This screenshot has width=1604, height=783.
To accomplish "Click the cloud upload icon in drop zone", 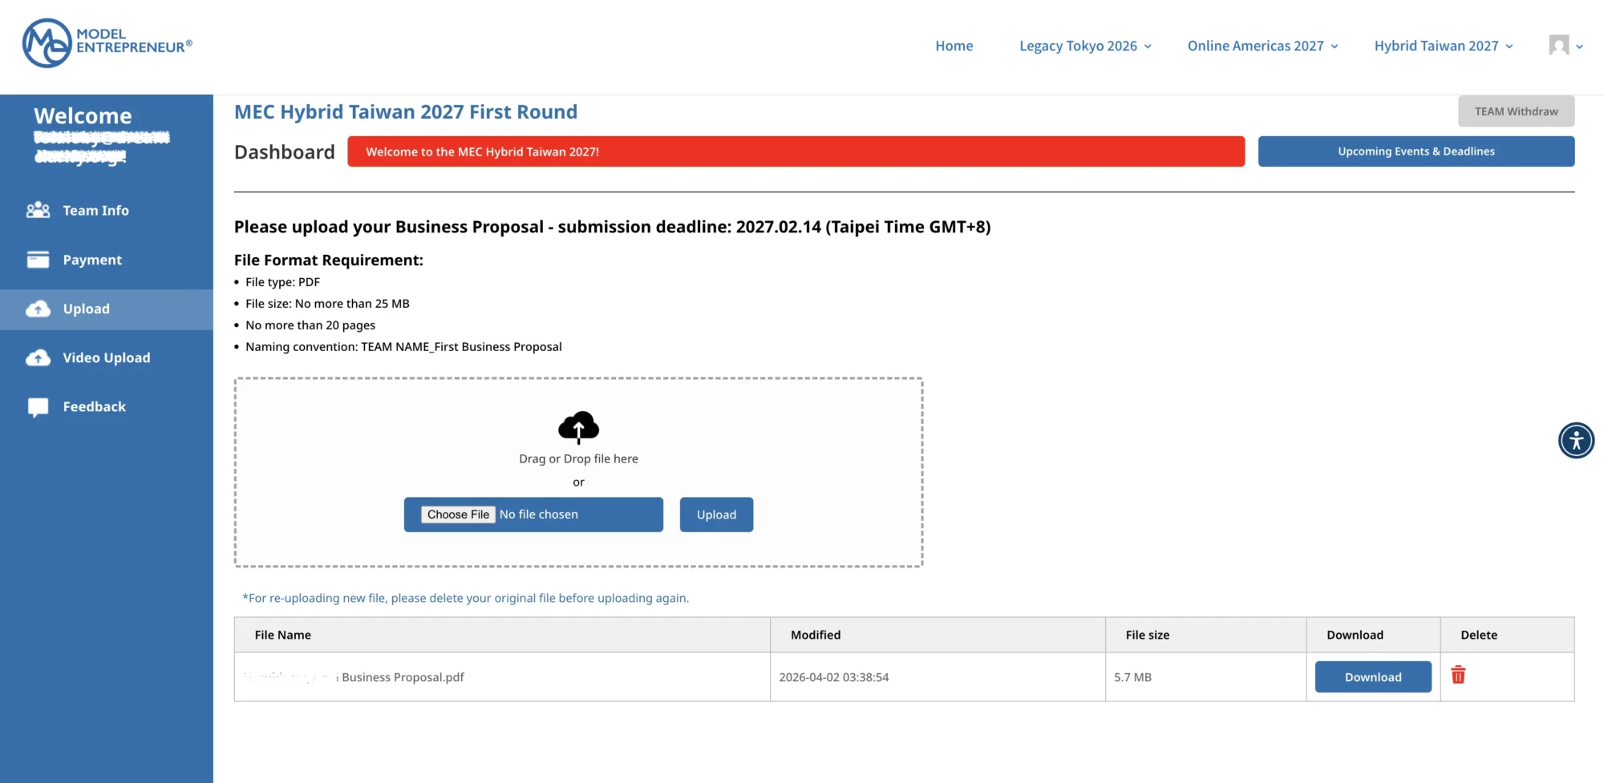I will coord(578,427).
